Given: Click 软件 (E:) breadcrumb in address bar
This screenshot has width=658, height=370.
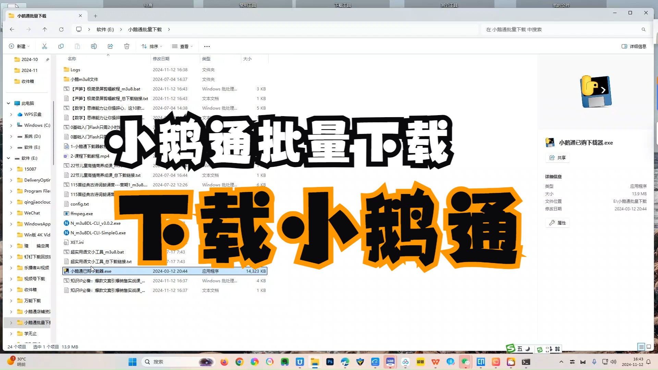Looking at the screenshot, I should tap(105, 29).
